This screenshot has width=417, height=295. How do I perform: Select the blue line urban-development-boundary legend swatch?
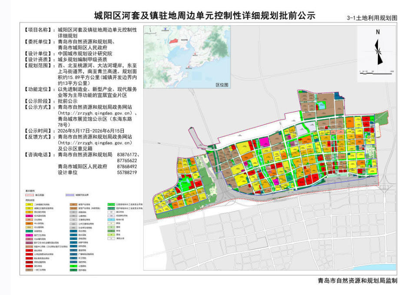tap(70, 195)
